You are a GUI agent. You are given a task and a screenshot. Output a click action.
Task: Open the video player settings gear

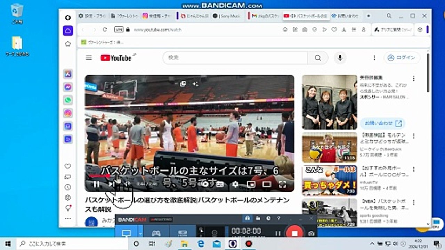(235, 184)
